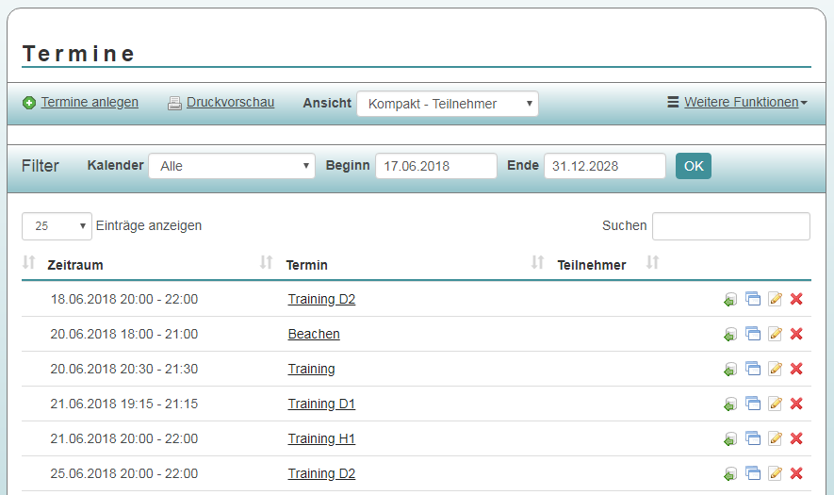Viewport: 834px width, 495px height.
Task: Expand the Kalender dropdown set to Alle
Action: point(232,166)
